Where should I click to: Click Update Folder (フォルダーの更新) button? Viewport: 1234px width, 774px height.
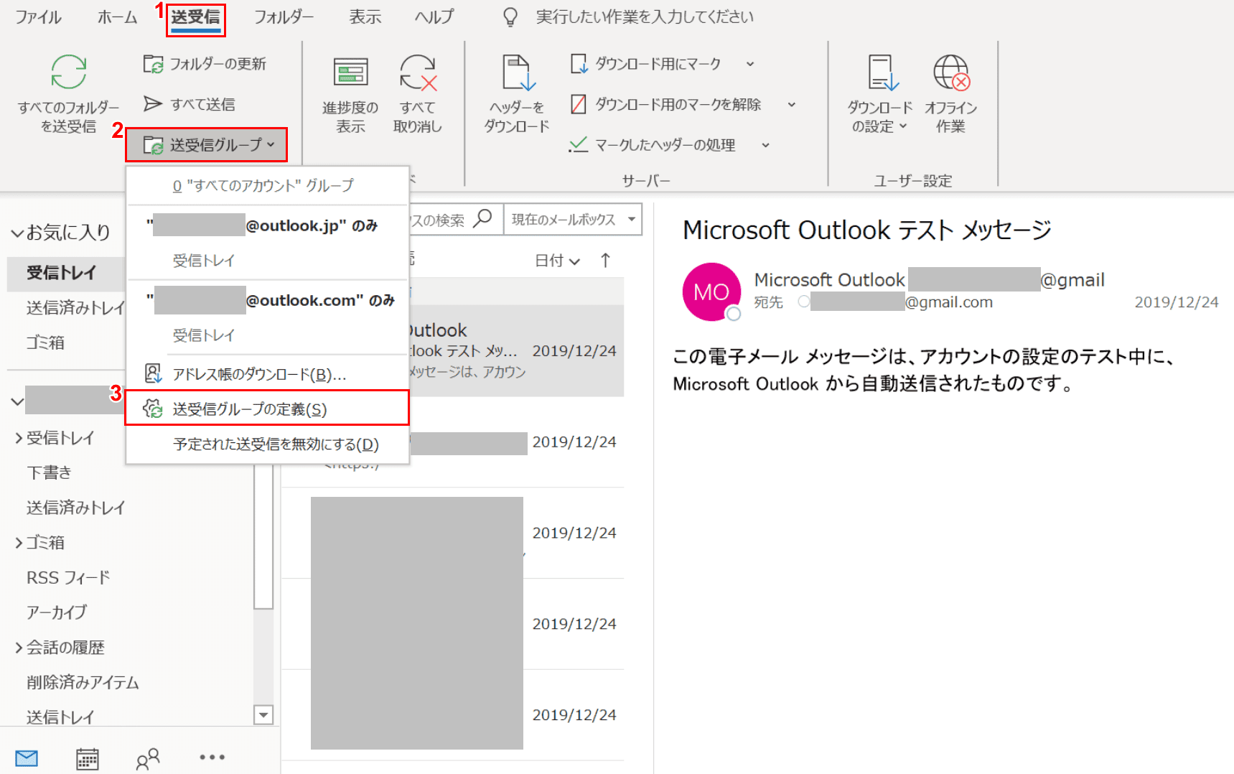click(x=205, y=64)
